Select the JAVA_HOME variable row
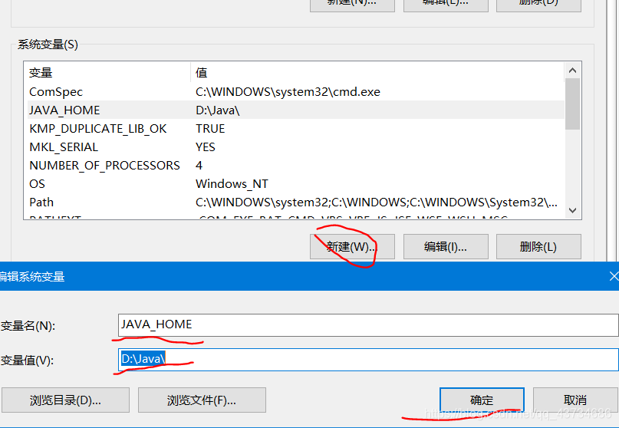This screenshot has width=619, height=428. tap(296, 110)
